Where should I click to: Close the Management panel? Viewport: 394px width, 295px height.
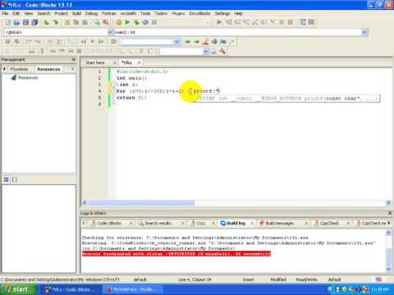click(74, 60)
